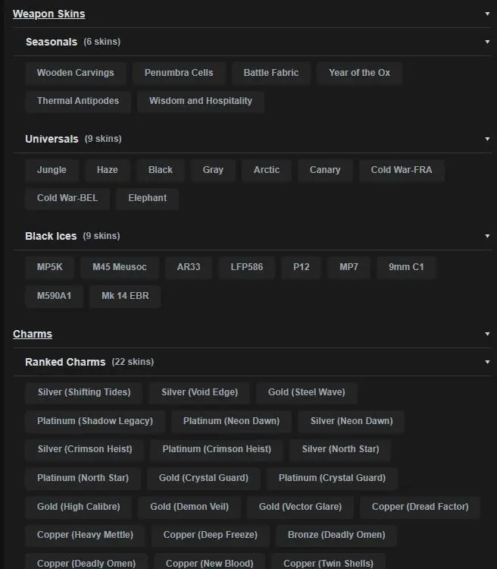The width and height of the screenshot is (497, 569).
Task: Select the Copper (Dread Factor) charm
Action: click(420, 507)
